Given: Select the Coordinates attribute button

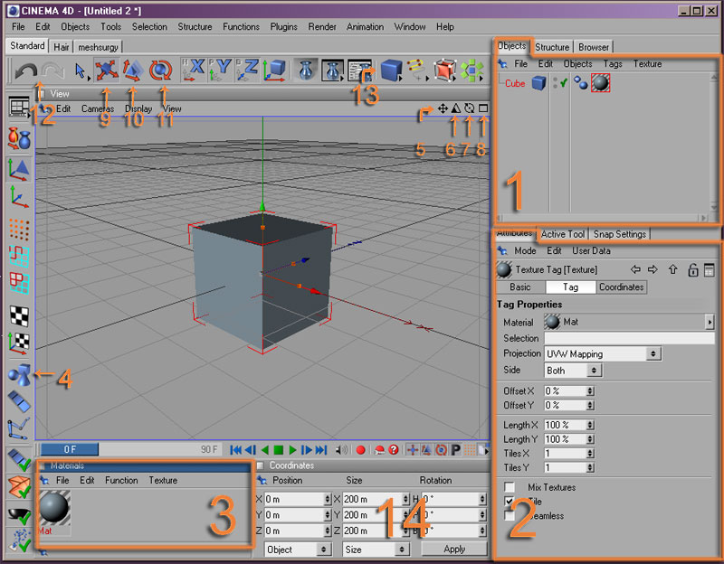Looking at the screenshot, I should click(621, 287).
